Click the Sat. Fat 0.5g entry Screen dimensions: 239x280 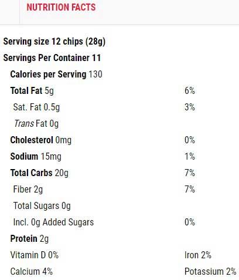coord(36,107)
